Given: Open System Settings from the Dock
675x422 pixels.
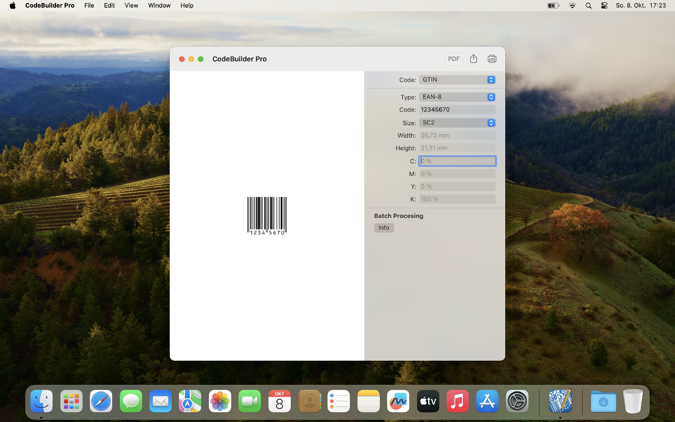Looking at the screenshot, I should (x=517, y=401).
